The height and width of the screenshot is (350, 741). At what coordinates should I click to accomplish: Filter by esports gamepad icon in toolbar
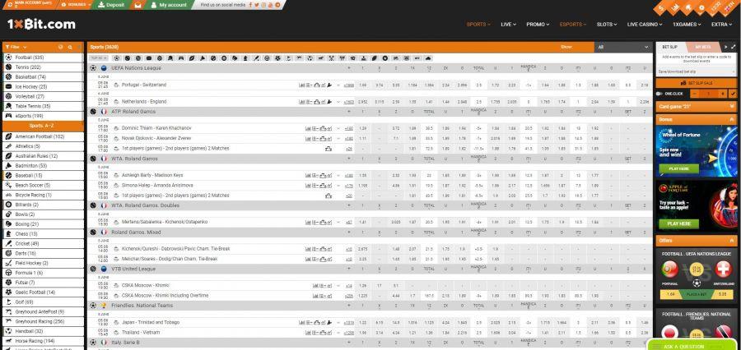pyautogui.click(x=180, y=58)
